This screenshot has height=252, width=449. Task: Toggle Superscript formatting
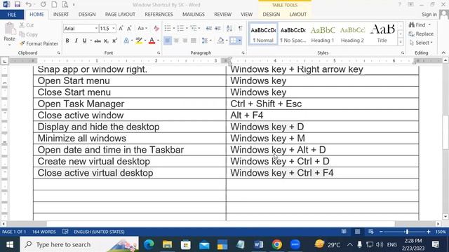114,41
